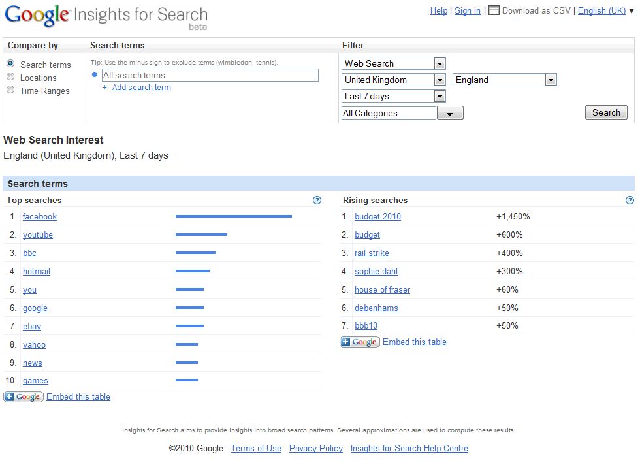Open the bbc top search link

(29, 253)
